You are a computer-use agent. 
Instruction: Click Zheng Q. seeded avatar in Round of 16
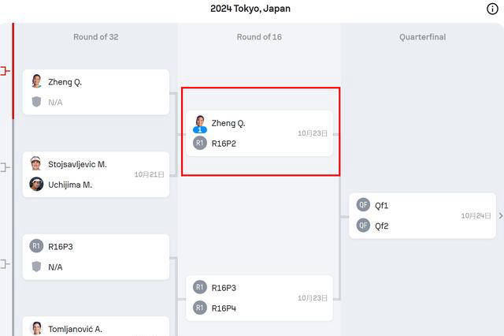[x=200, y=123]
